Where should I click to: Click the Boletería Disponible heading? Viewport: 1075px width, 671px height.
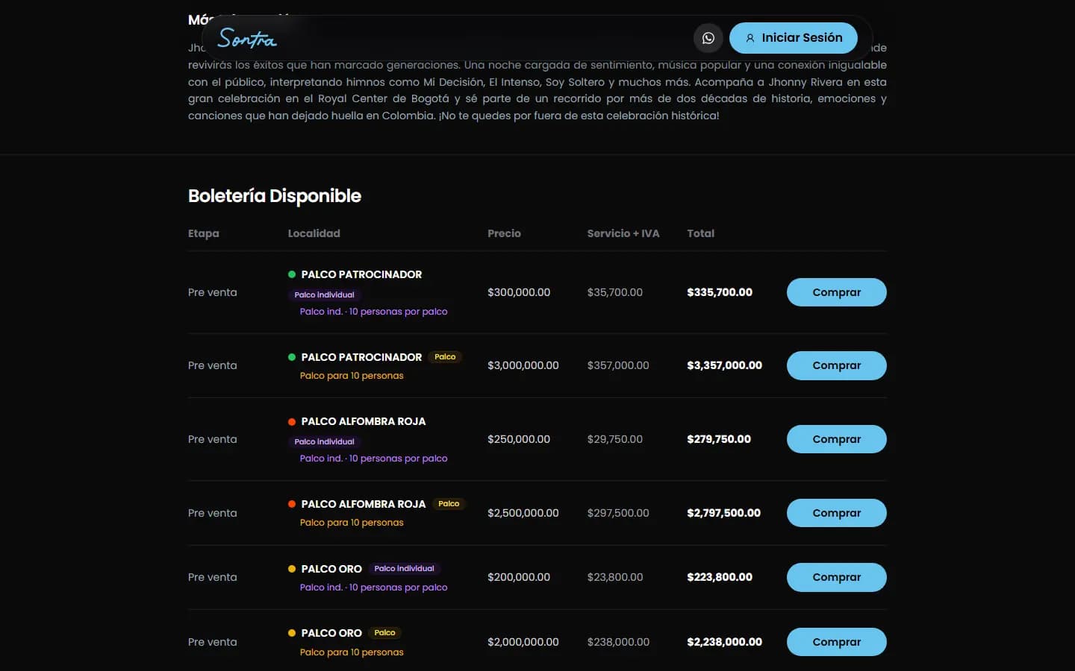pyautogui.click(x=275, y=196)
